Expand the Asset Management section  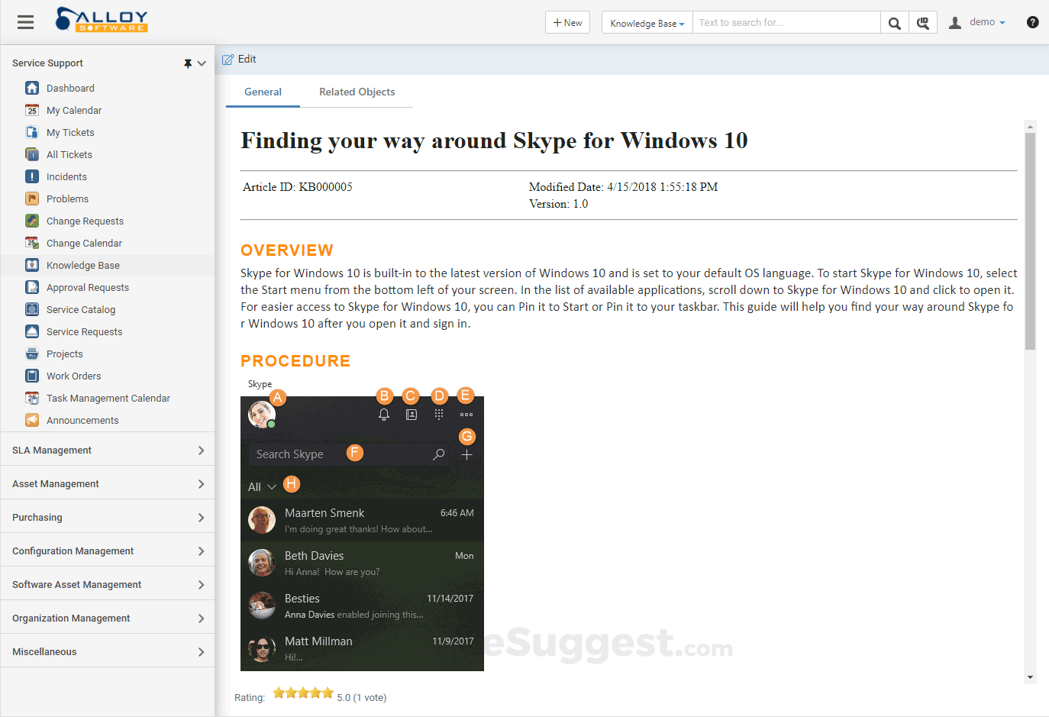[x=108, y=484]
